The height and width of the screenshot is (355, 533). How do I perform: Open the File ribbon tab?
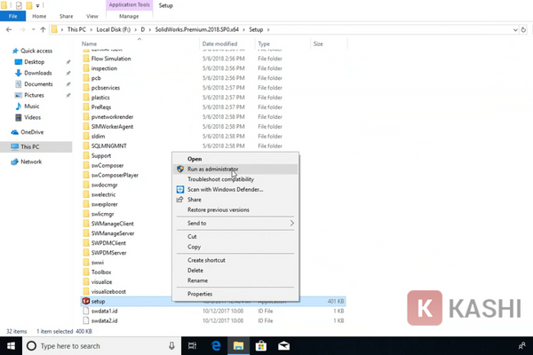12,16
